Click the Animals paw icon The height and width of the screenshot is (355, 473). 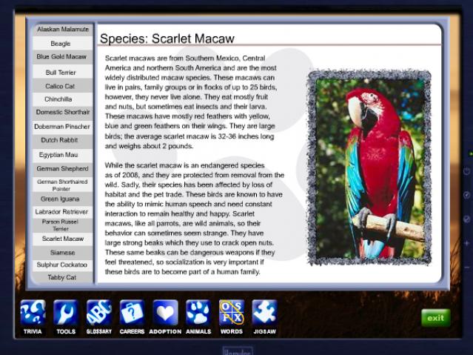point(198,313)
